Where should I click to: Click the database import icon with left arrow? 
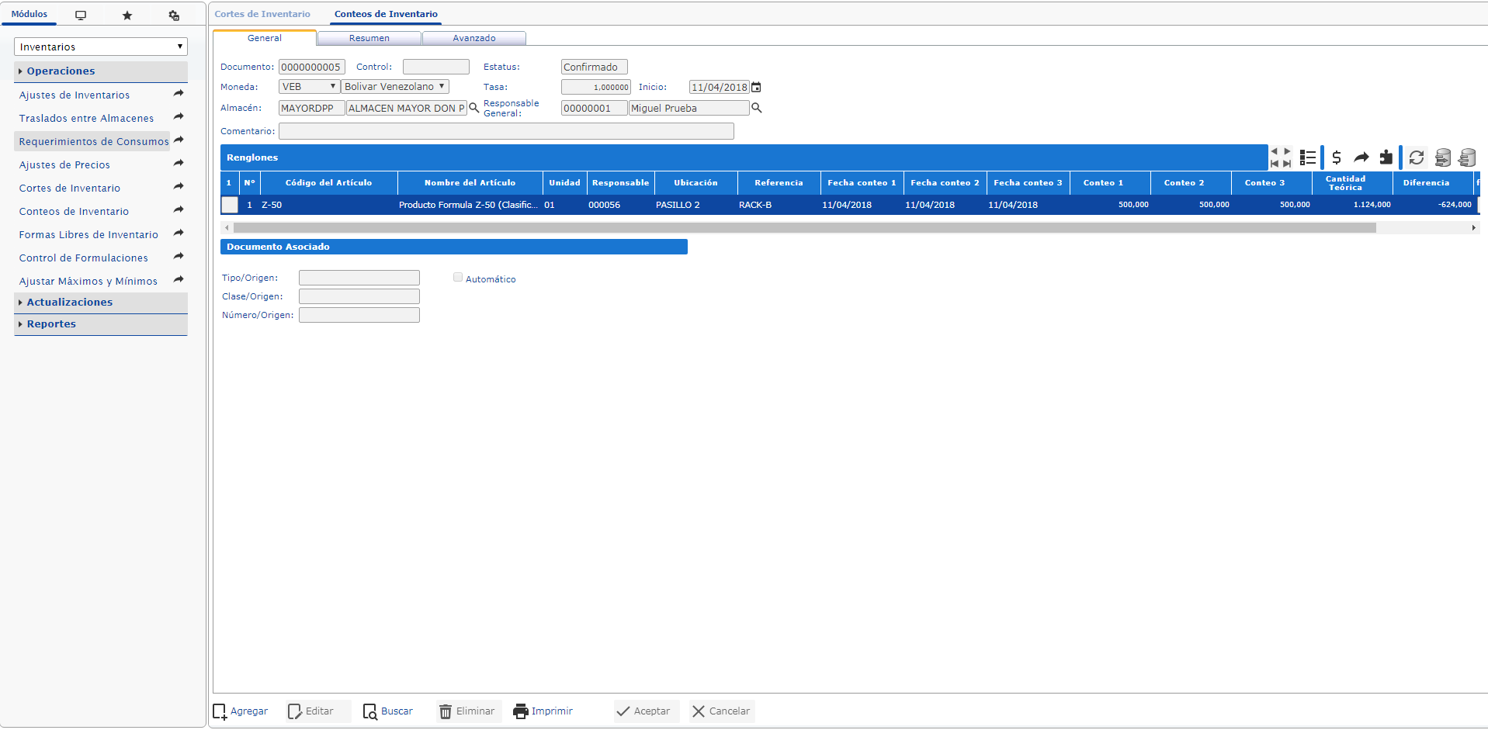tap(1467, 157)
